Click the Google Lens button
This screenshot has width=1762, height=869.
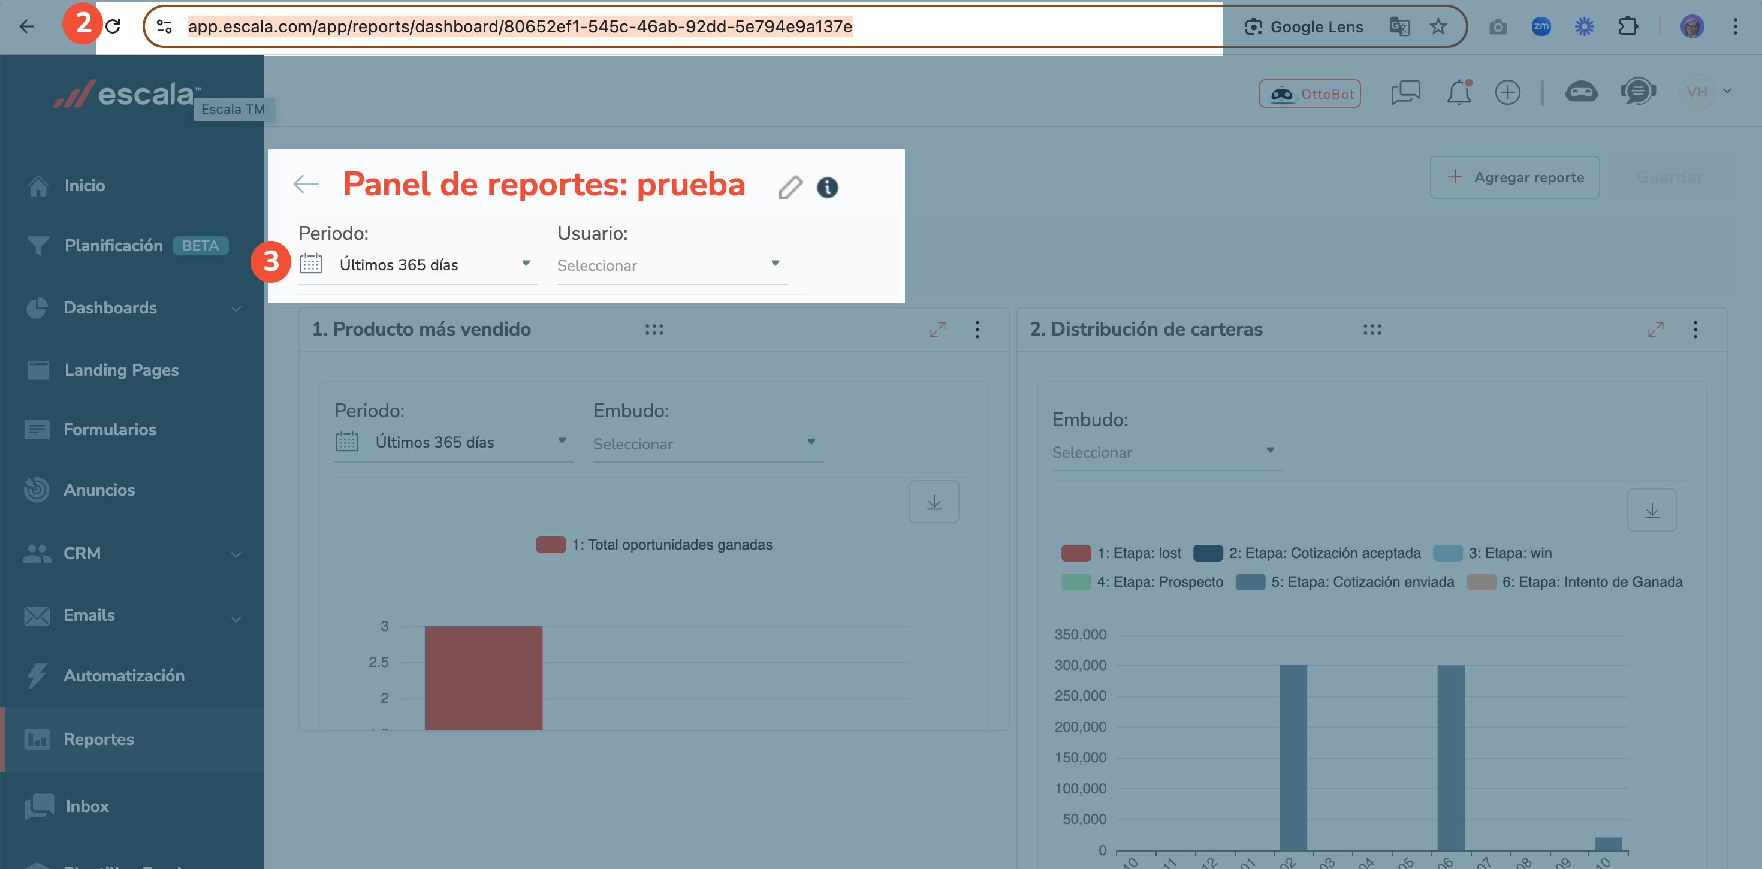pyautogui.click(x=1304, y=27)
